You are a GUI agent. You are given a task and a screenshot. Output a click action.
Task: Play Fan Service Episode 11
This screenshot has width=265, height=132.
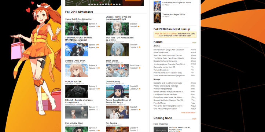[x=134, y=128]
